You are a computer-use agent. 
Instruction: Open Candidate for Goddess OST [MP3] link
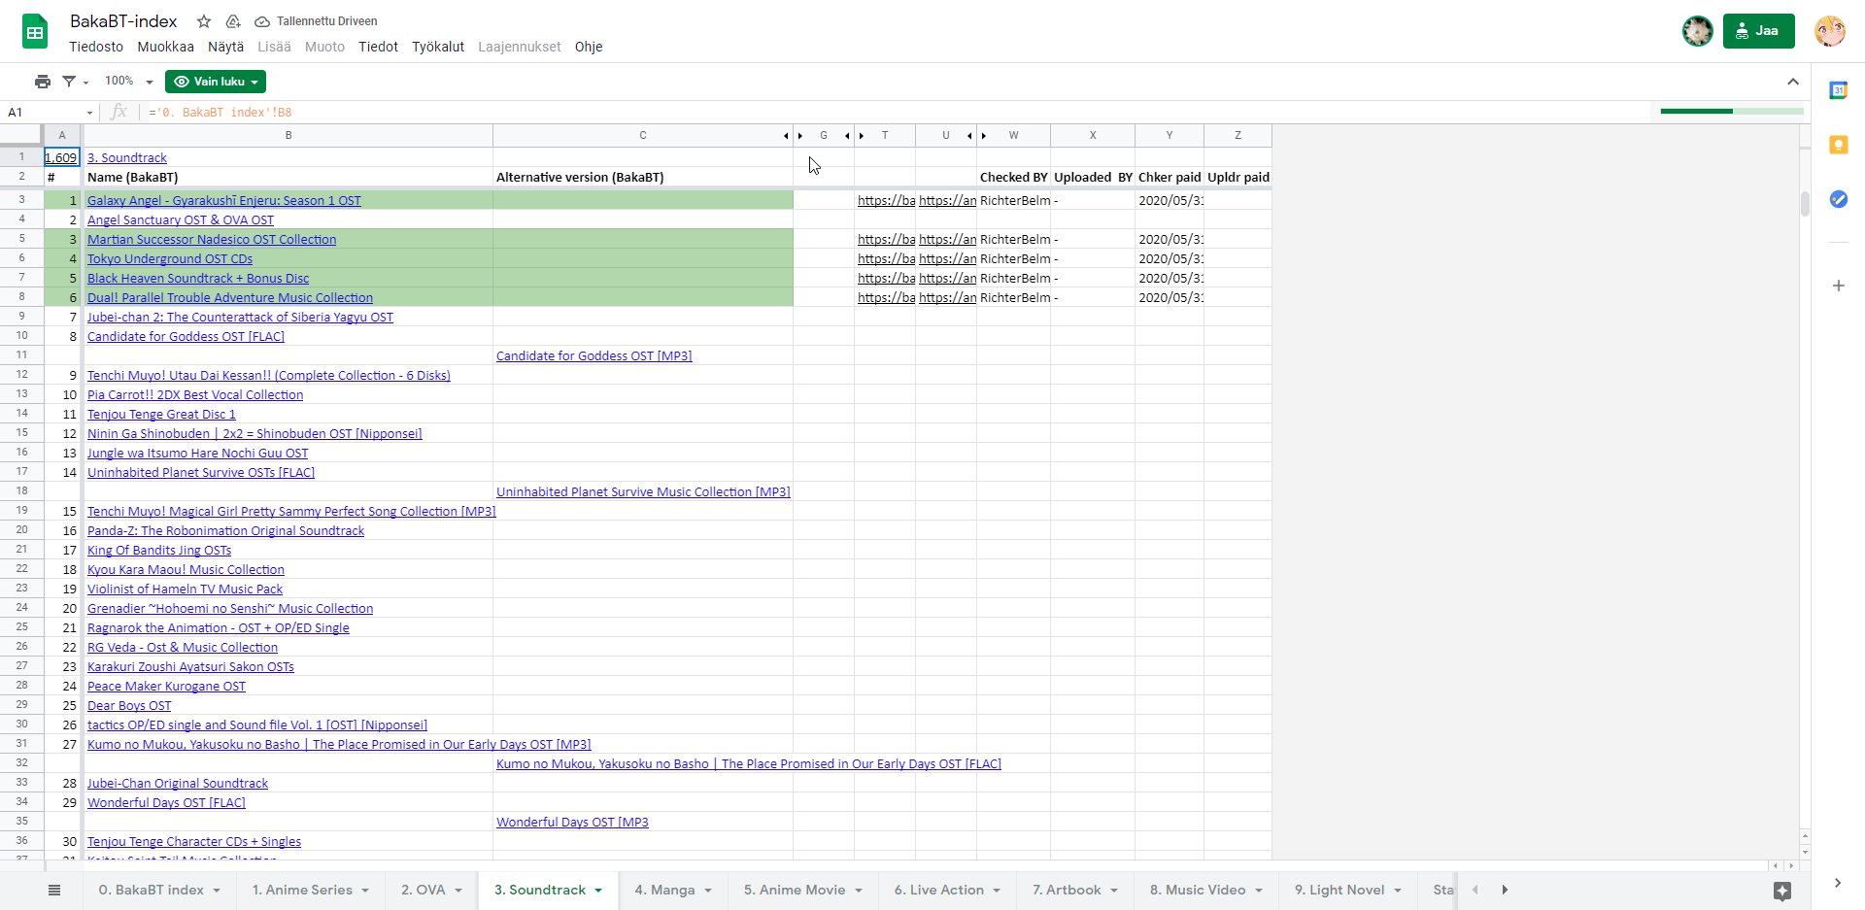(x=594, y=356)
